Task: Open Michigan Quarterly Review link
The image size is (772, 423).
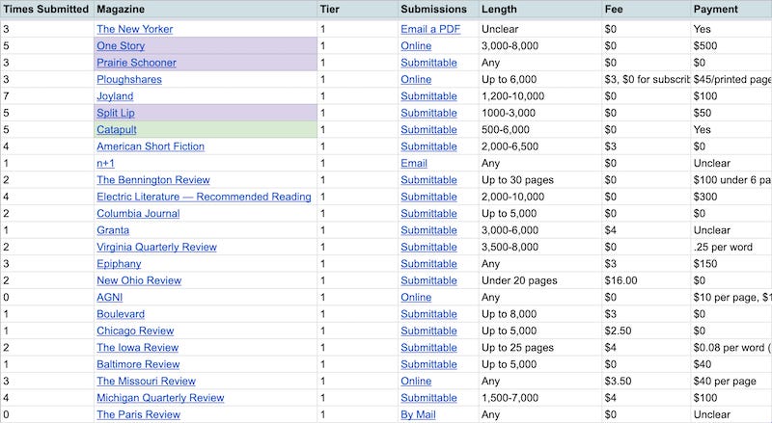Action: pos(160,397)
